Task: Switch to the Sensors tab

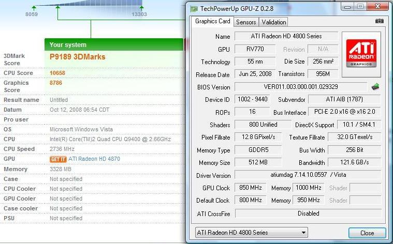Action: 246,22
